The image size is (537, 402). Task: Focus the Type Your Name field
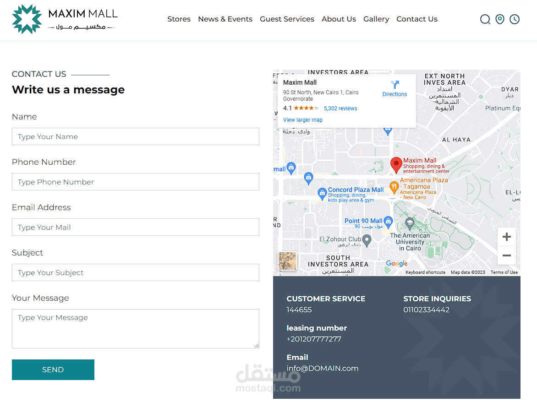point(136,136)
